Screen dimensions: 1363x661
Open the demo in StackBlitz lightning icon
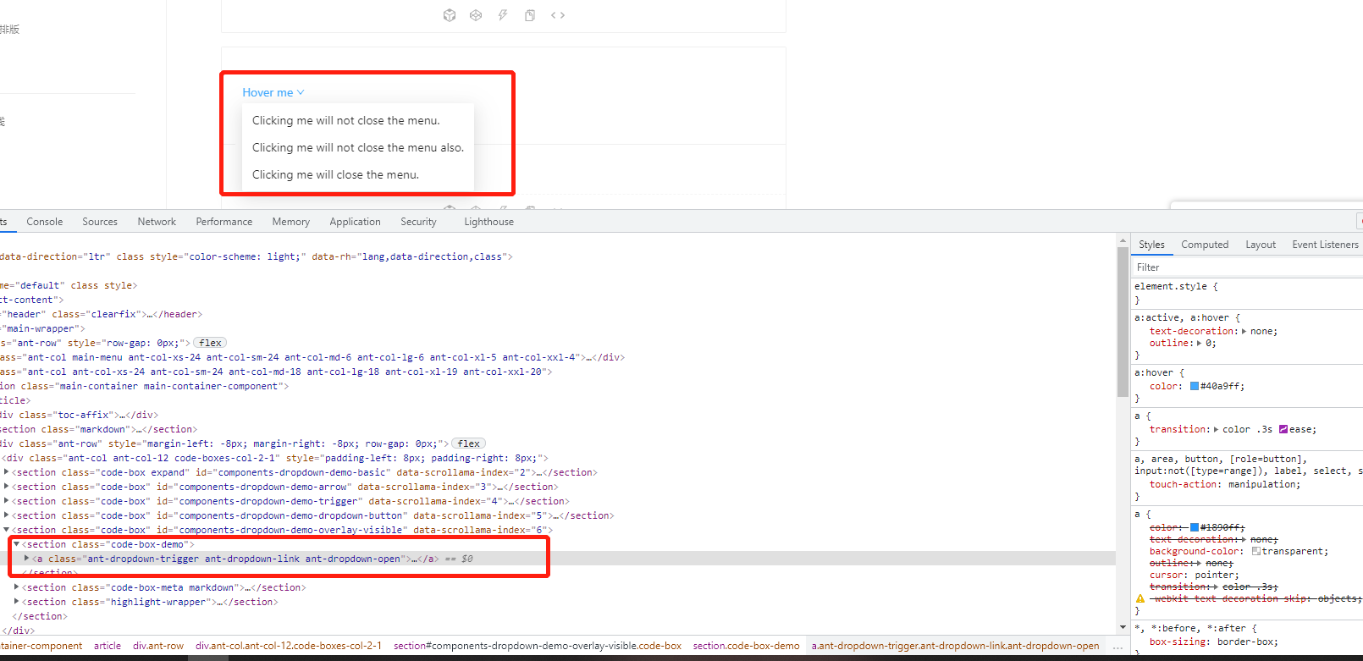coord(503,15)
